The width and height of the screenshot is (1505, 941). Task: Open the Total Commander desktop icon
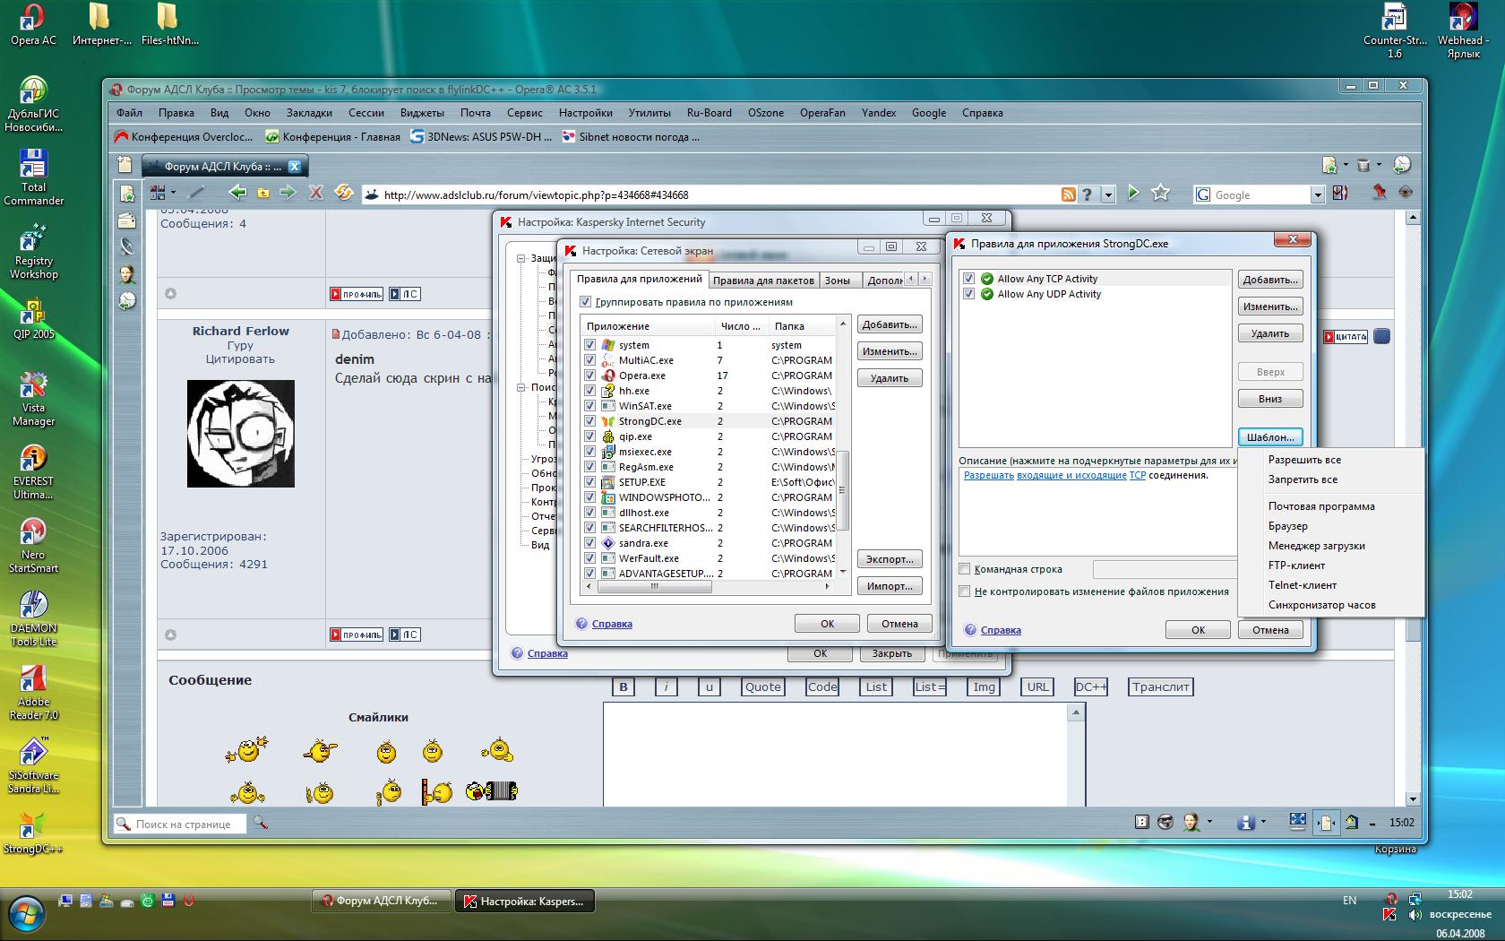pyautogui.click(x=33, y=177)
